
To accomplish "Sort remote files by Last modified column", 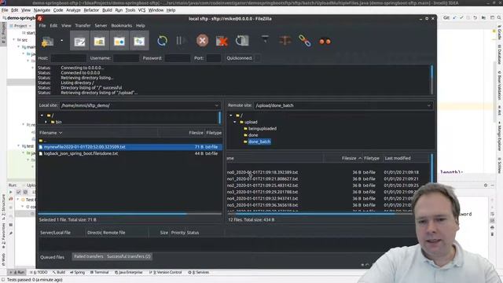I will pos(398,158).
